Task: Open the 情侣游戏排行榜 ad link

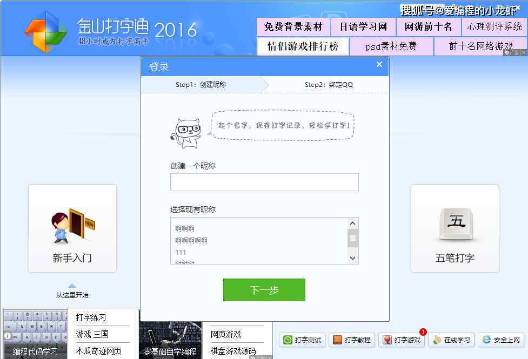Action: [x=303, y=46]
